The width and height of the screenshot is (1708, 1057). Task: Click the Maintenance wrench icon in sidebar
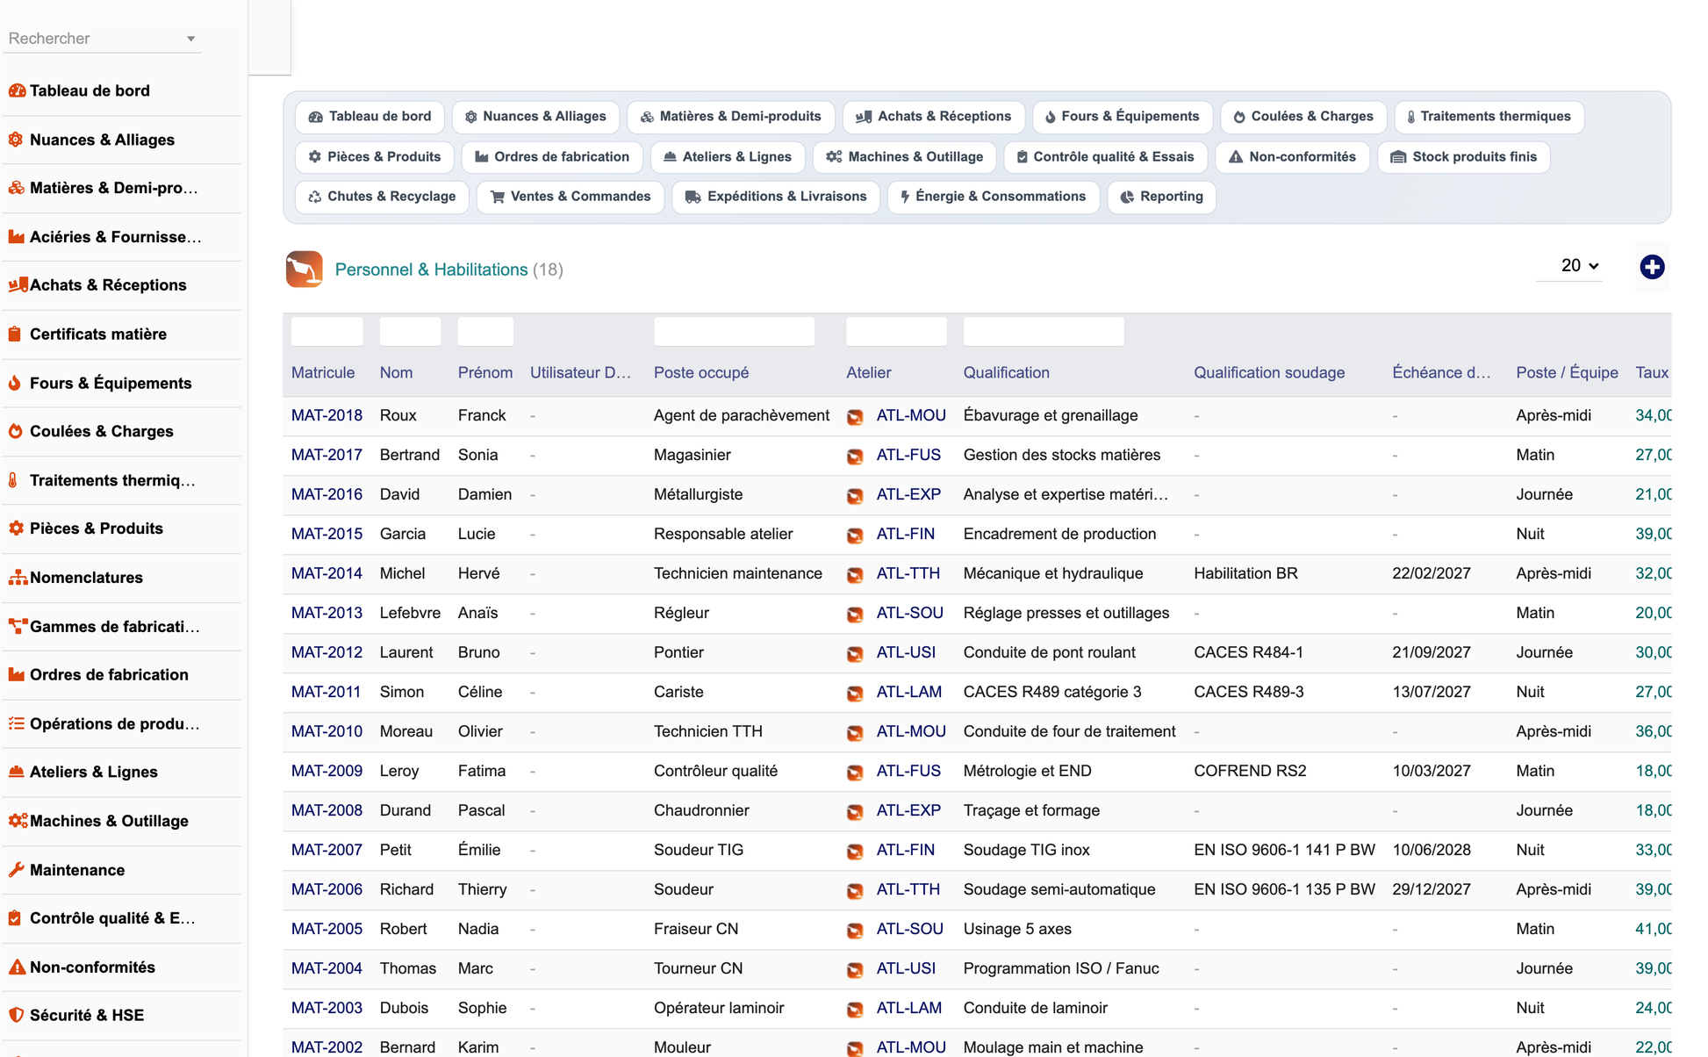click(x=16, y=870)
